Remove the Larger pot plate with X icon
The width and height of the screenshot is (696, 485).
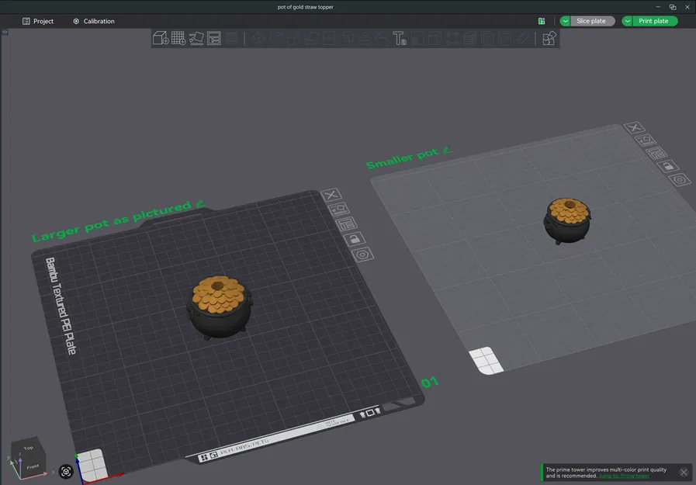331,195
